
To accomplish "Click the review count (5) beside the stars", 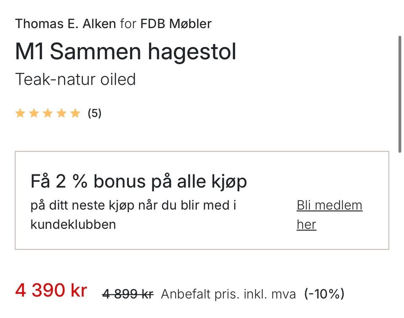I will click(x=93, y=113).
